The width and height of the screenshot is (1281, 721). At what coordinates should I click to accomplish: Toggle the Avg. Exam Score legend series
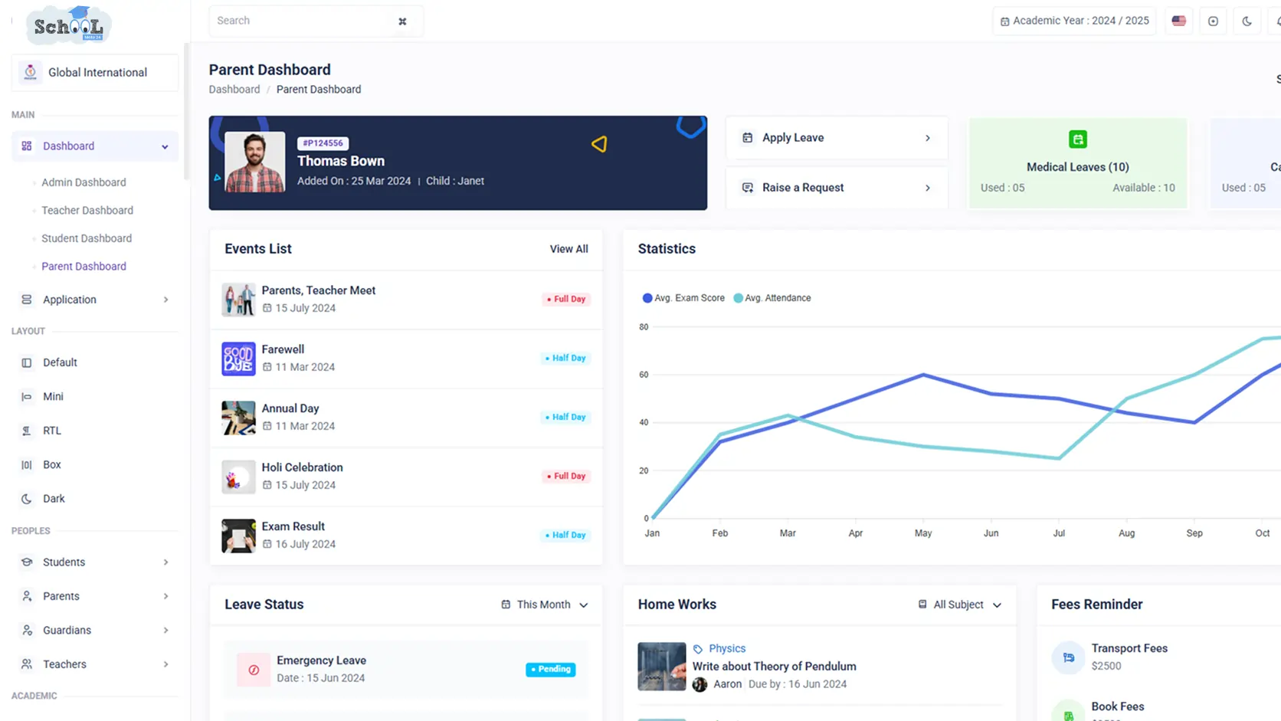(x=683, y=298)
